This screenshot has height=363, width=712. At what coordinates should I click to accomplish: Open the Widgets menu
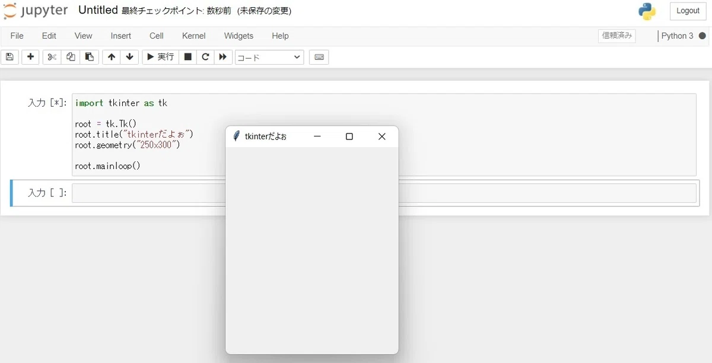[x=239, y=36]
